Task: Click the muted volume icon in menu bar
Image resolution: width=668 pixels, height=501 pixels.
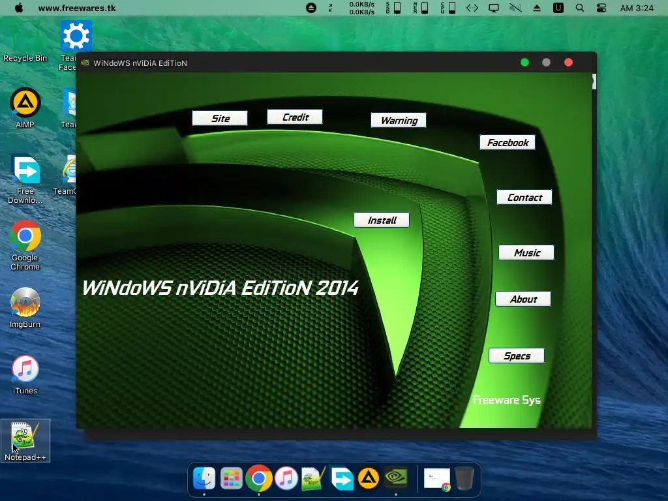Action: [x=515, y=8]
